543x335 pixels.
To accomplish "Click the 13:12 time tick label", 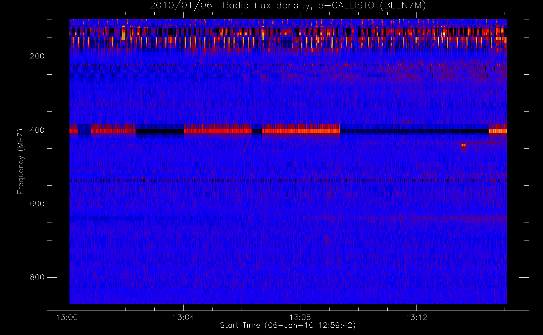I will click(416, 317).
